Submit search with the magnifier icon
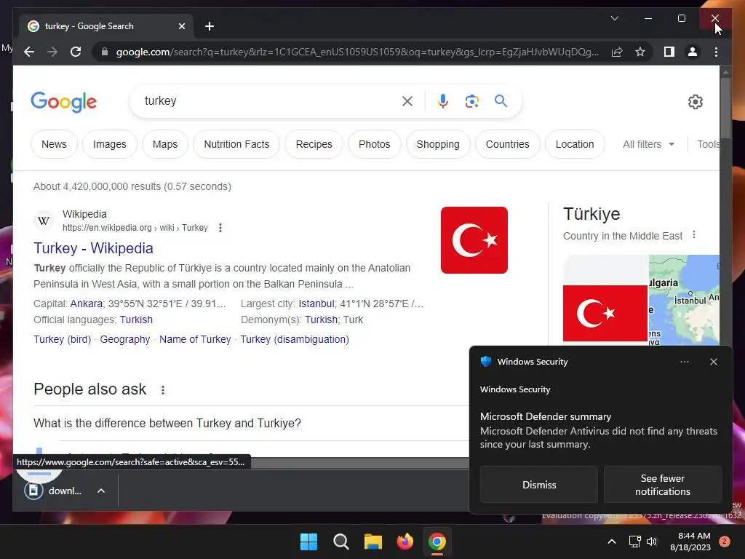Screen dimensions: 745x559 [501, 100]
